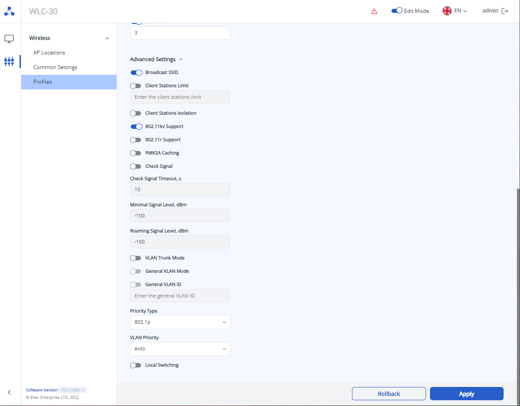This screenshot has width=520, height=406.
Task: Click the Eltex logo icon
Action: coord(9,11)
